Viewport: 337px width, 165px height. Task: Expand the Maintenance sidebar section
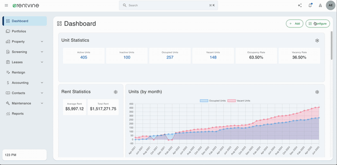[24, 104]
